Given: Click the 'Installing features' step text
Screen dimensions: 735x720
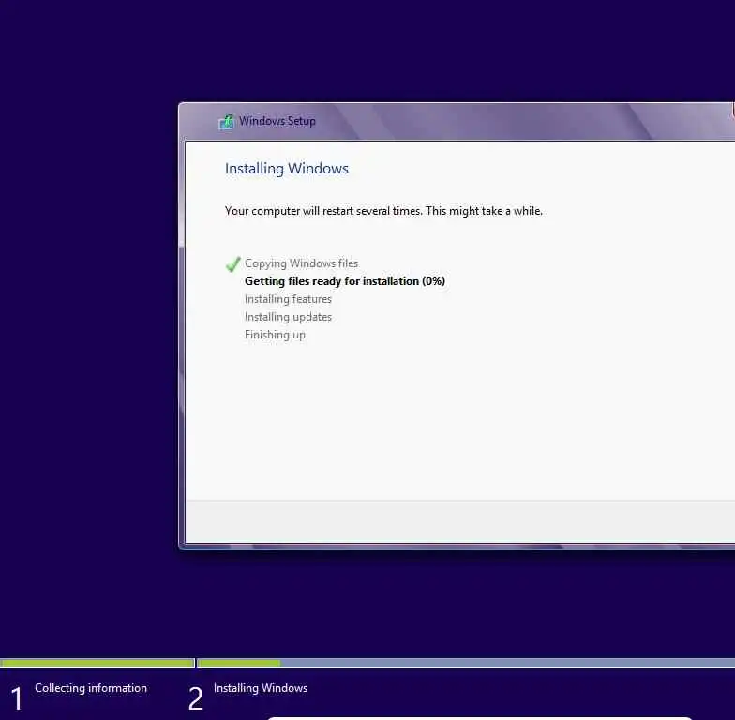Looking at the screenshot, I should pyautogui.click(x=288, y=299).
